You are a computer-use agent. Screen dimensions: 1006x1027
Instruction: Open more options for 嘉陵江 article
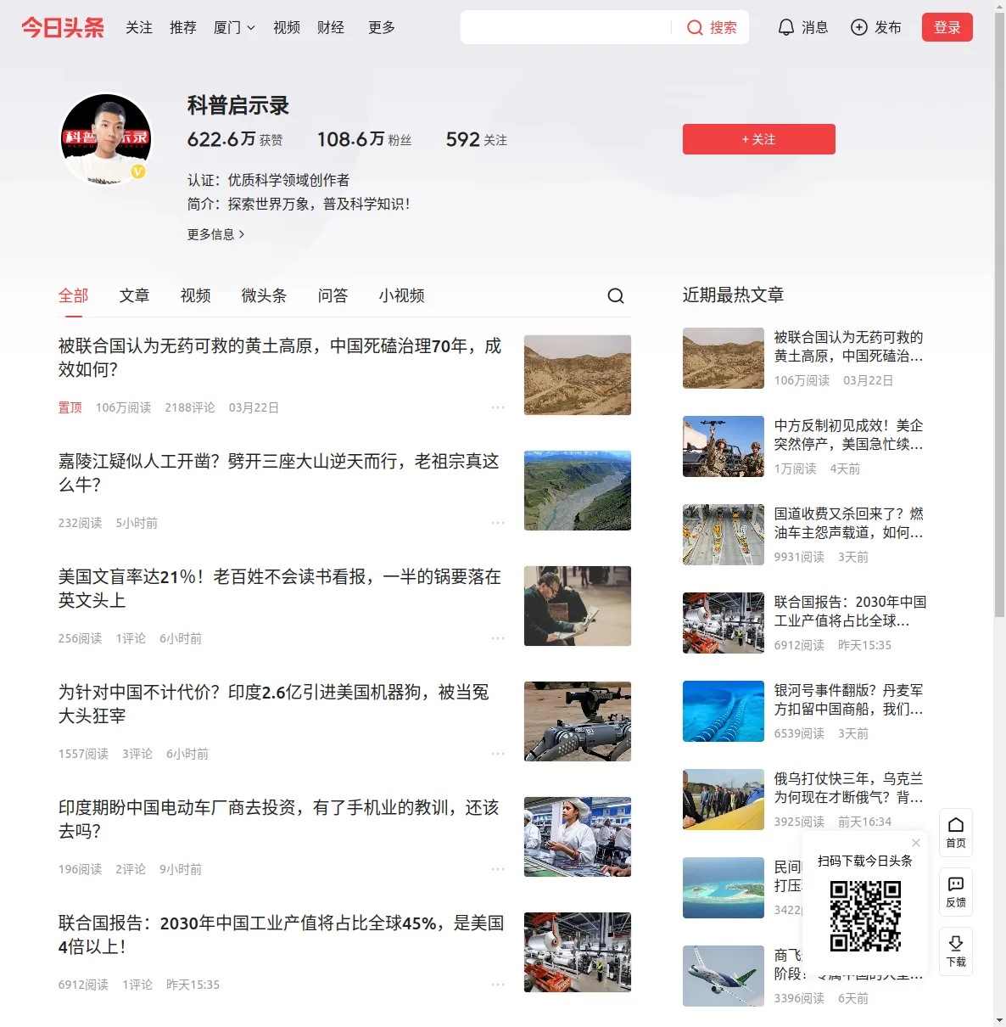point(498,523)
